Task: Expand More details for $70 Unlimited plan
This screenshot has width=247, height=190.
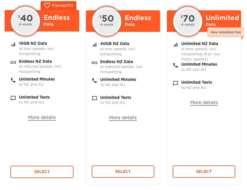Action: coord(204,103)
